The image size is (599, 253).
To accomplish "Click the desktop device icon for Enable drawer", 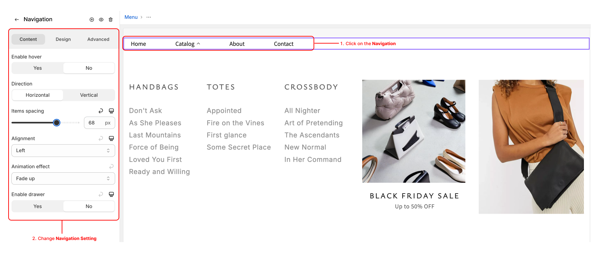I will tap(111, 195).
